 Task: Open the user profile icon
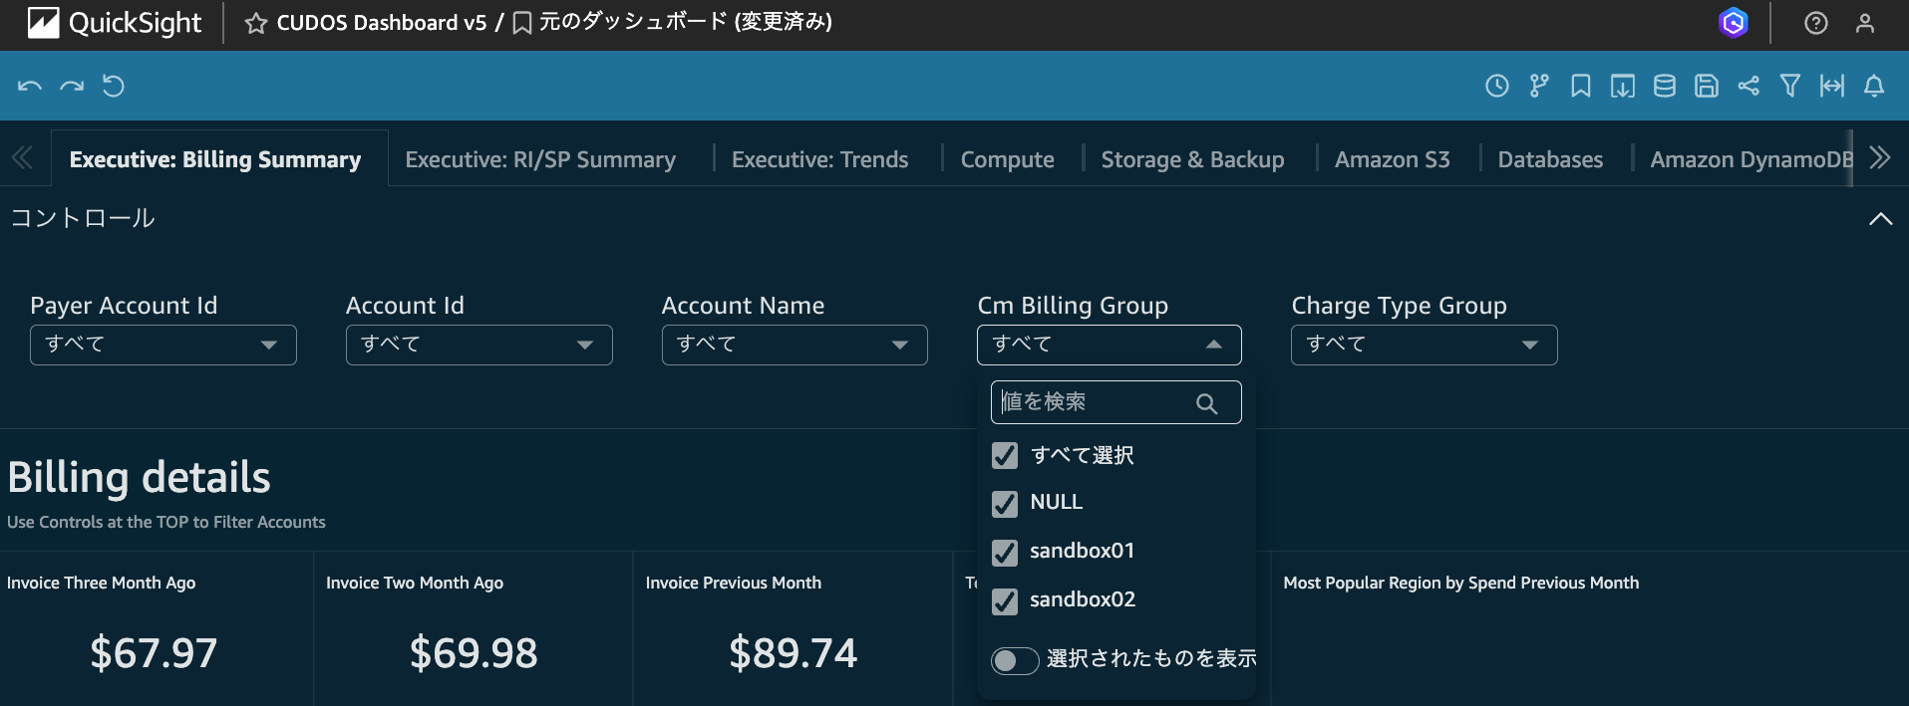pos(1865,23)
